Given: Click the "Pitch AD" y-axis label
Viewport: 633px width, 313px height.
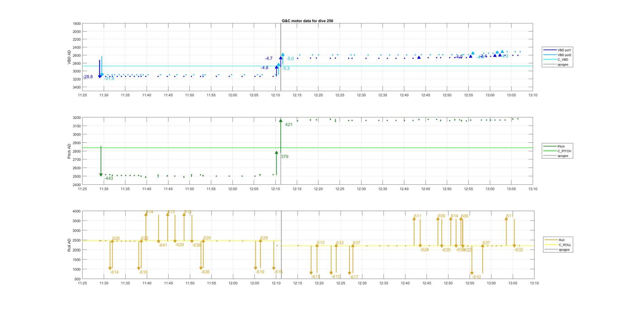Looking at the screenshot, I should tap(70, 151).
